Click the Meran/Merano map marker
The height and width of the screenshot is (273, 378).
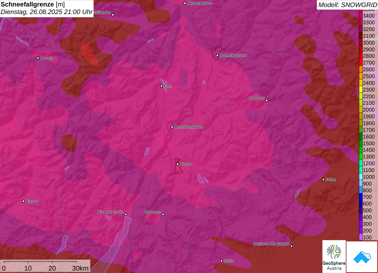tap(185, 3)
